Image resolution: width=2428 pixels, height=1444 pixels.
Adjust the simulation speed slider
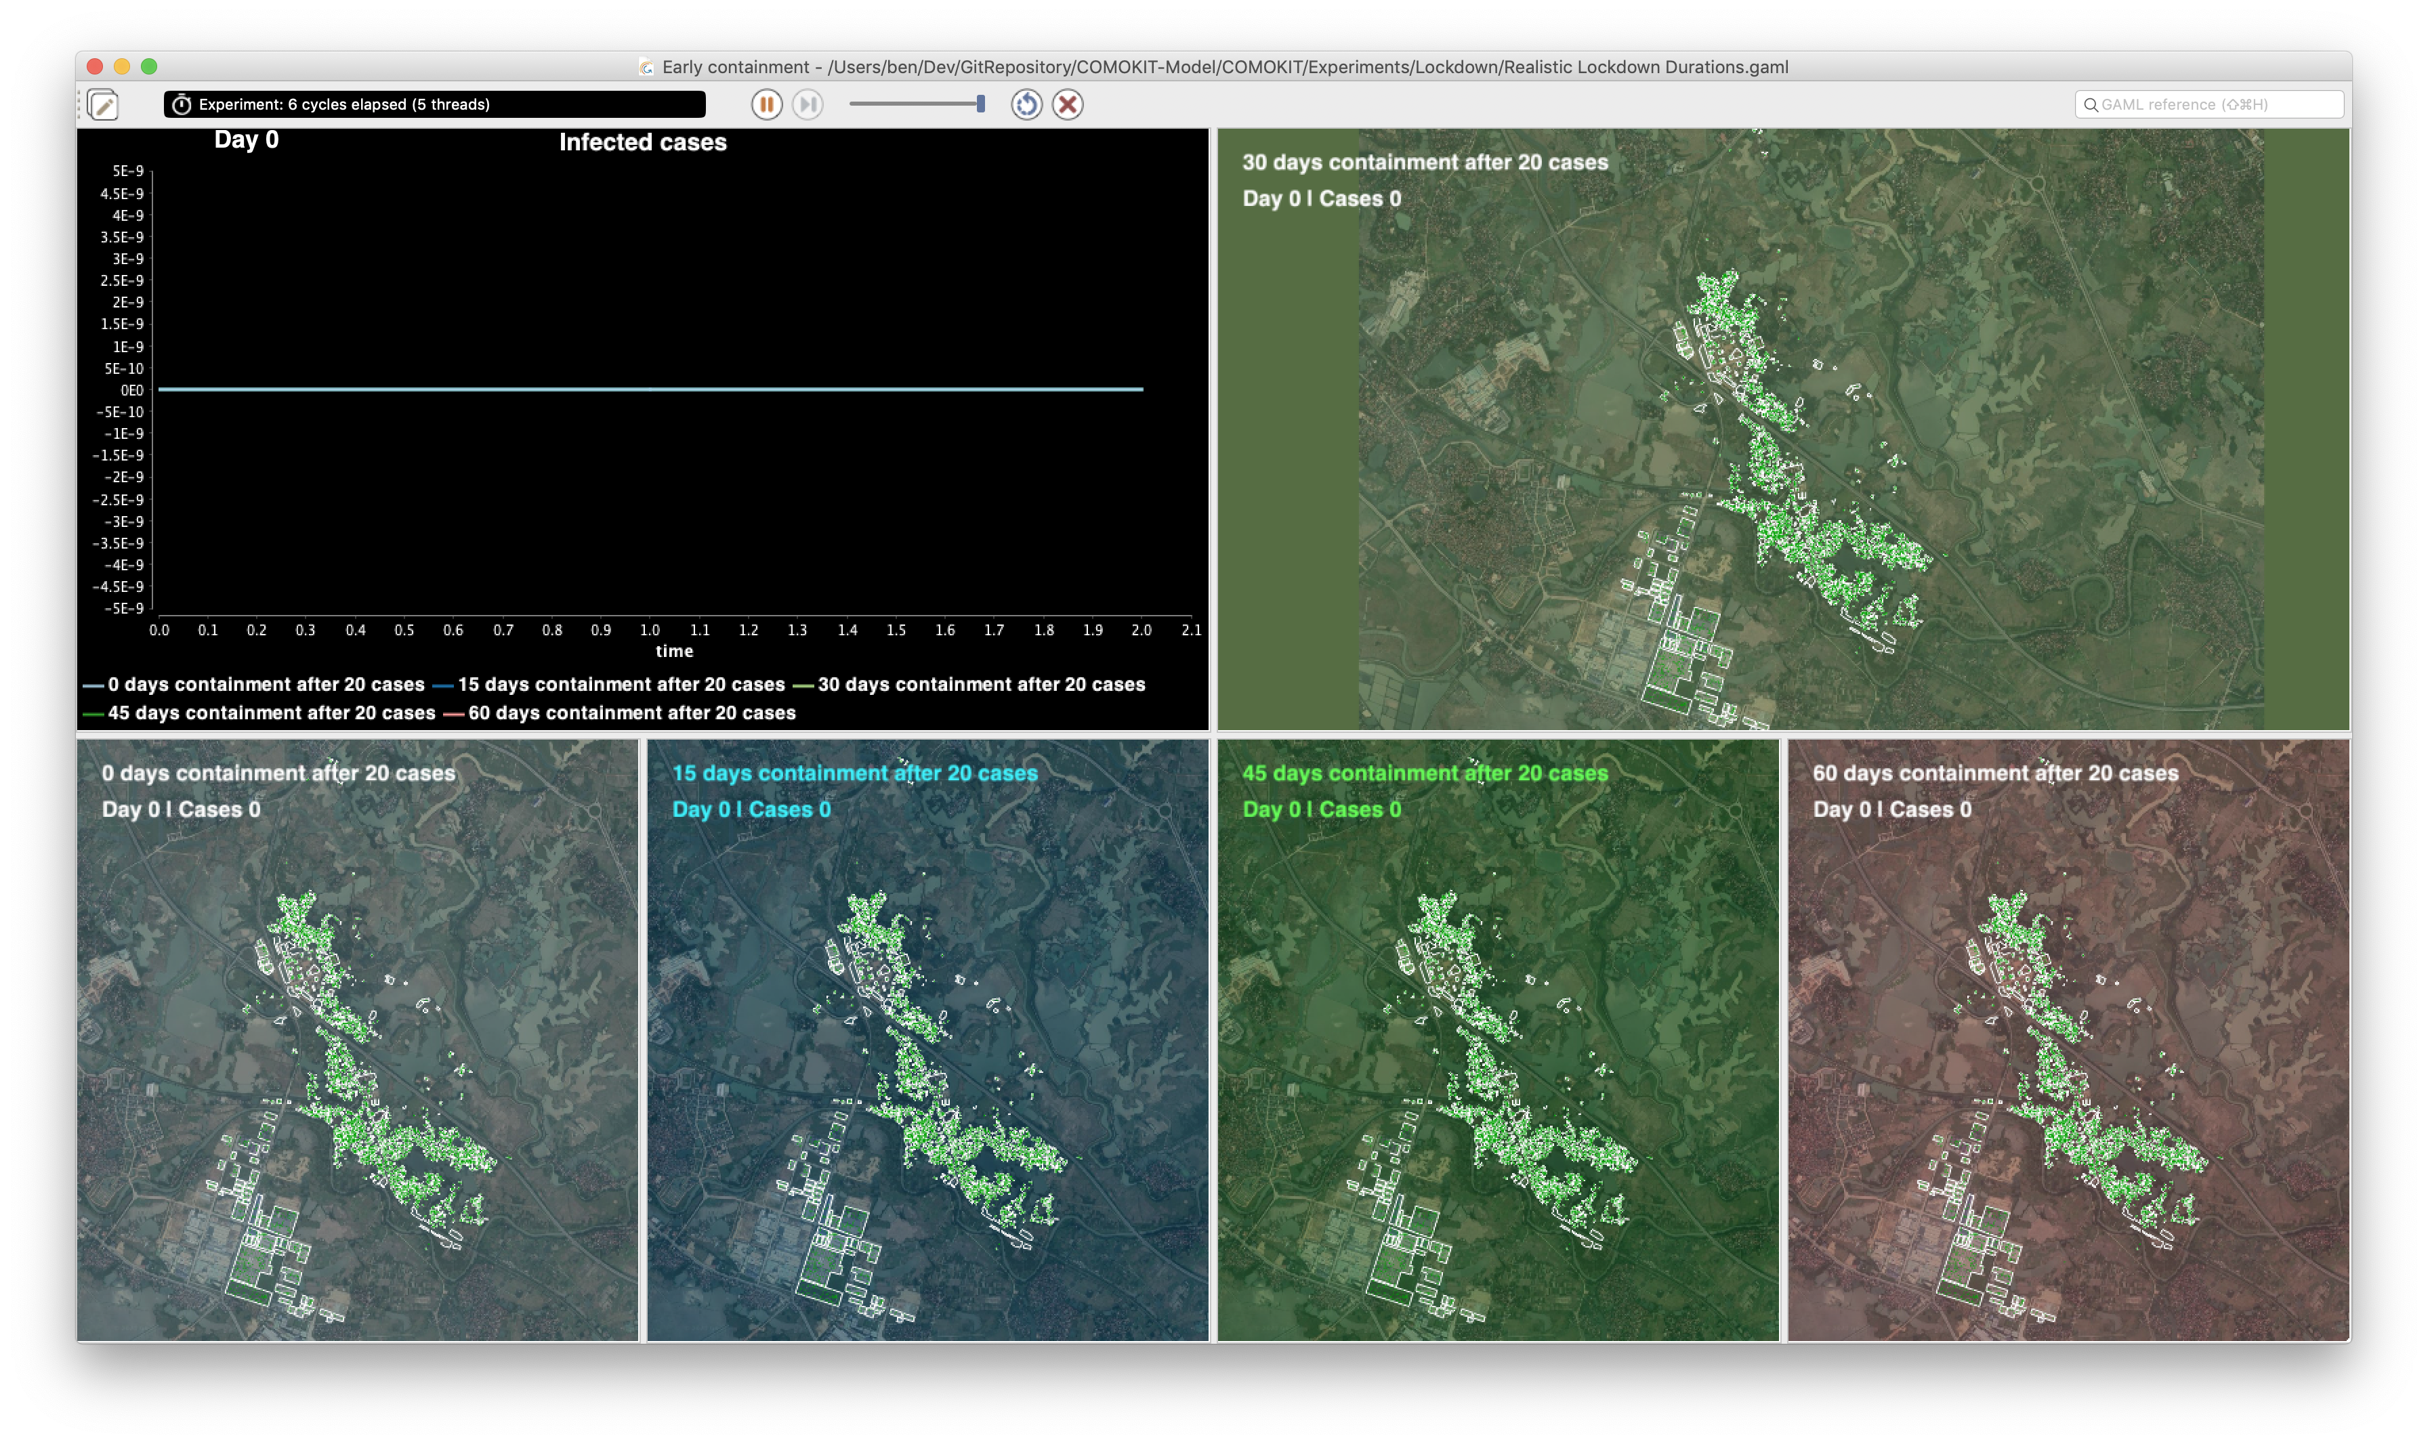click(918, 104)
